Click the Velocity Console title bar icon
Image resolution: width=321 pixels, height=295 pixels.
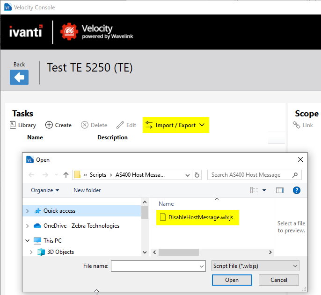7,7
